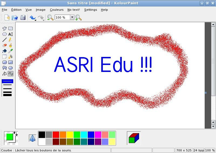Select the rectangular selection tool
The image size is (216, 153).
(11, 28)
